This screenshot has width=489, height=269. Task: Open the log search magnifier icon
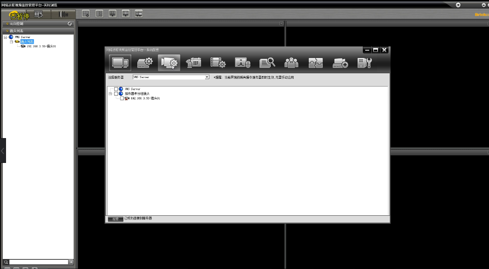[x=267, y=63]
